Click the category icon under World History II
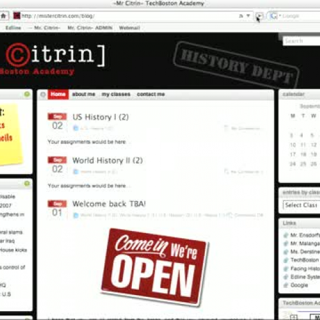The width and height of the screenshot is (320, 320). (x=76, y=172)
